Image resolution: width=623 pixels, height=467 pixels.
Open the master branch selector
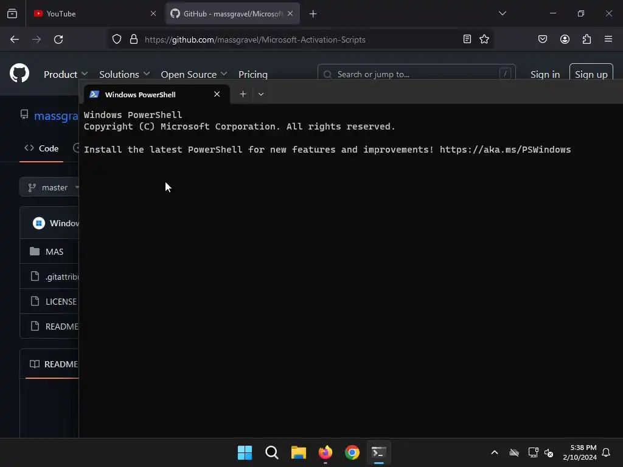tap(50, 187)
